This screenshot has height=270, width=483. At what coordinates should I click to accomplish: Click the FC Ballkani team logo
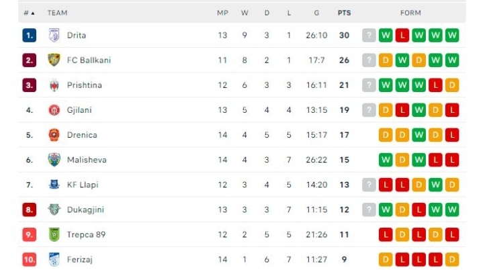pyautogui.click(x=54, y=60)
